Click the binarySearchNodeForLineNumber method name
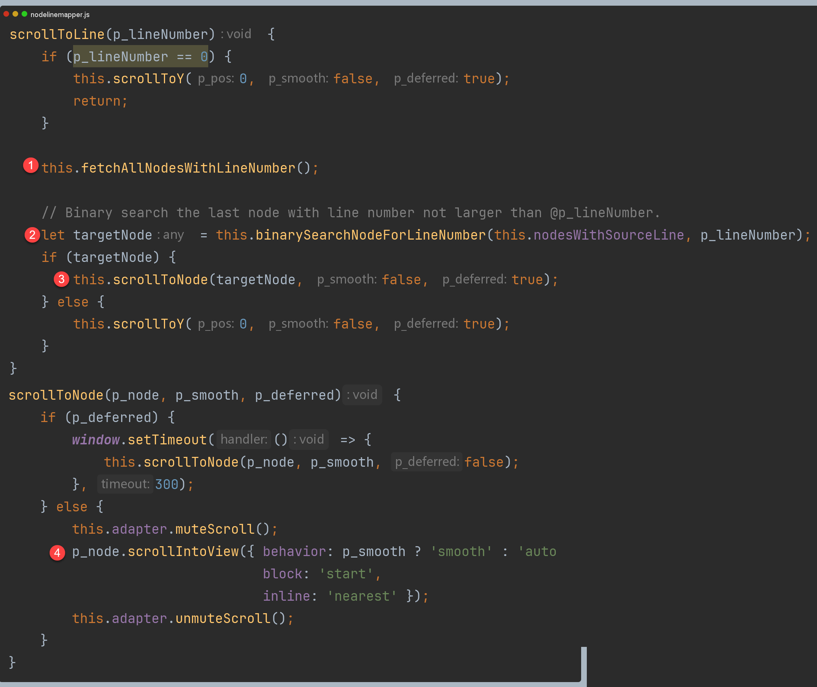 pos(370,235)
